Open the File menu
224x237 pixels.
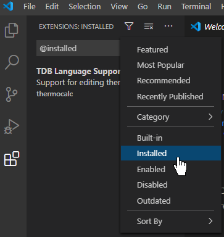click(30, 7)
